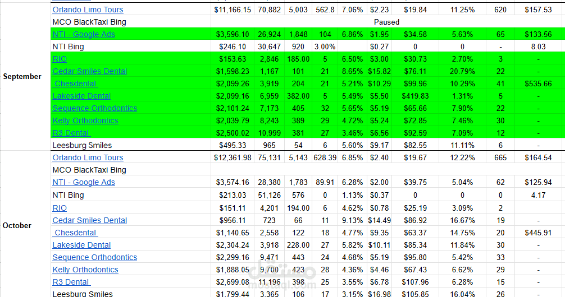
Task: Select the September MCO BlackTaxi Bing cell
Action: click(131, 22)
